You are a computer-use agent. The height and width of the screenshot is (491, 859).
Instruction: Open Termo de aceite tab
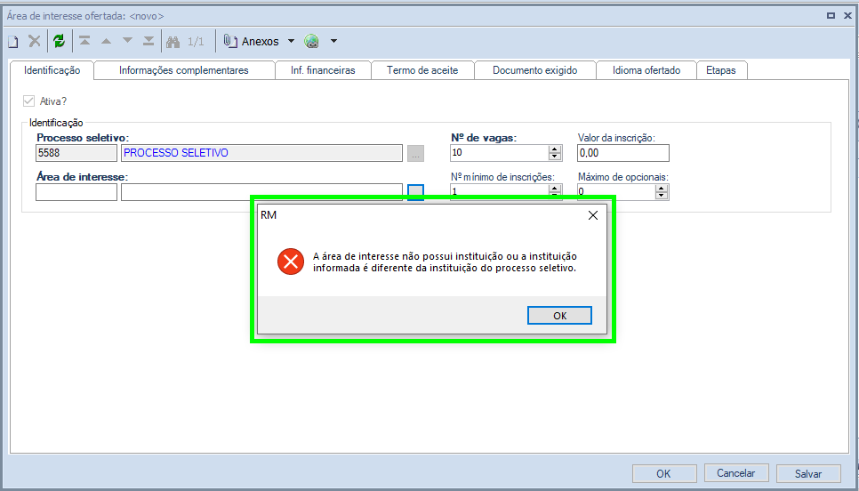[422, 70]
